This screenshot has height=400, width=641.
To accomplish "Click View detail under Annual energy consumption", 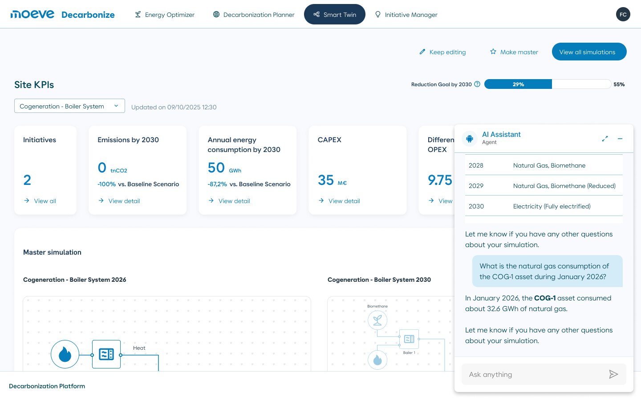I will (229, 201).
